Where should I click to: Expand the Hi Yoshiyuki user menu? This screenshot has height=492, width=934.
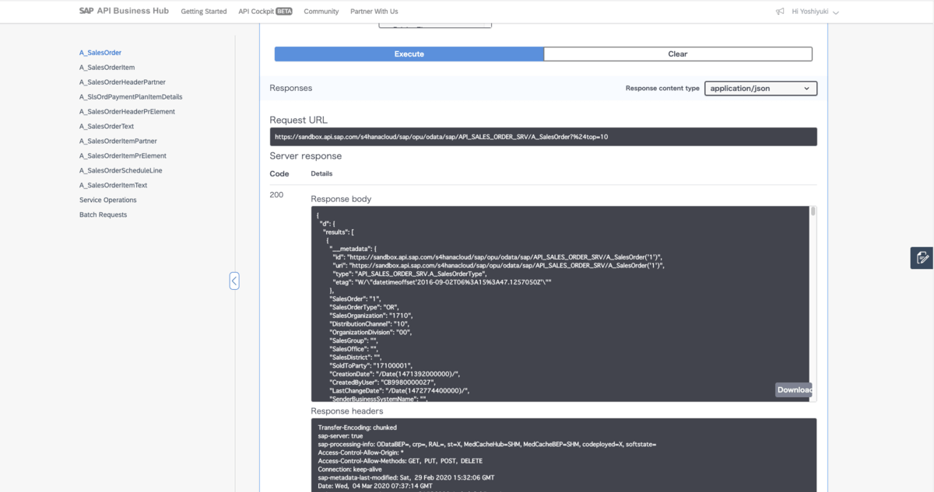point(815,12)
